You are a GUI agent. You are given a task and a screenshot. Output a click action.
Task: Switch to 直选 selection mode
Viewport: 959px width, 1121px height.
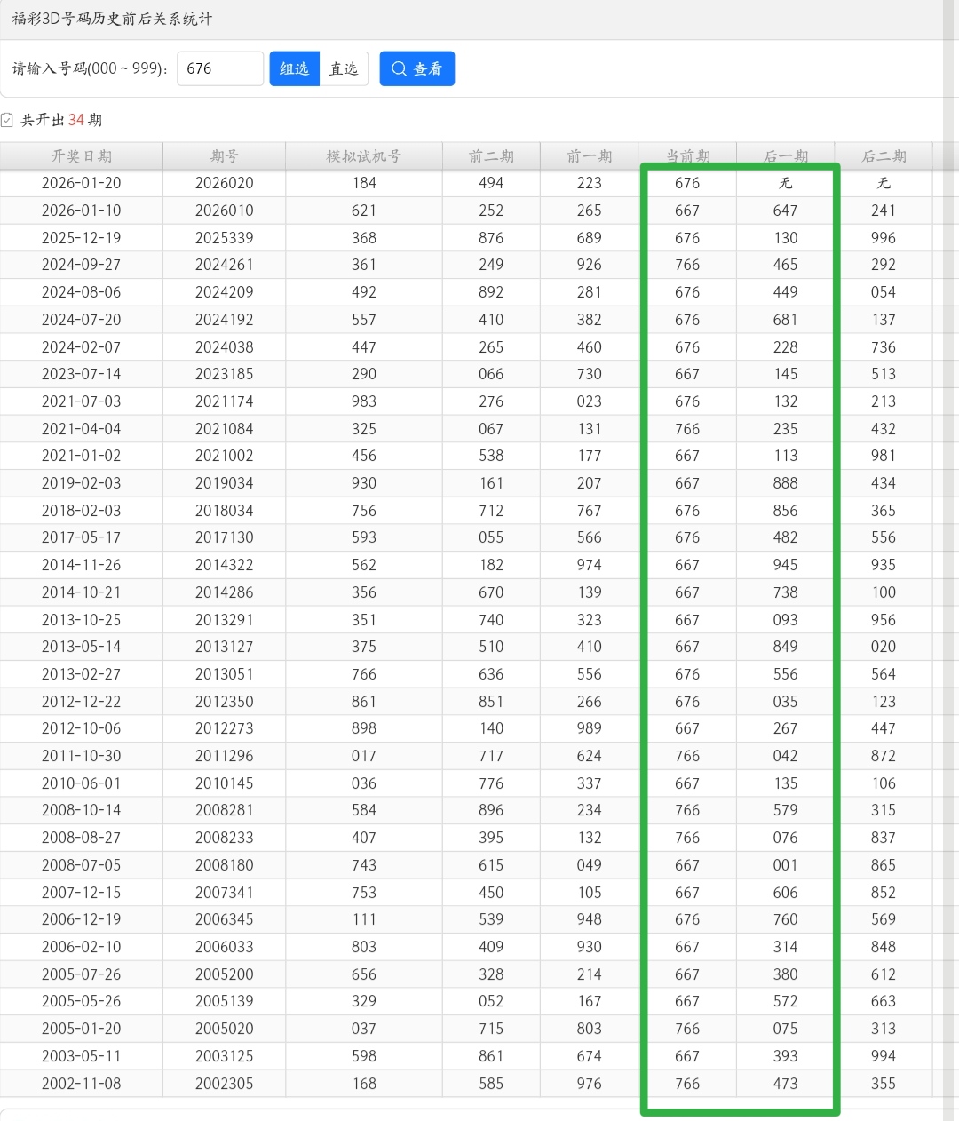click(x=343, y=68)
